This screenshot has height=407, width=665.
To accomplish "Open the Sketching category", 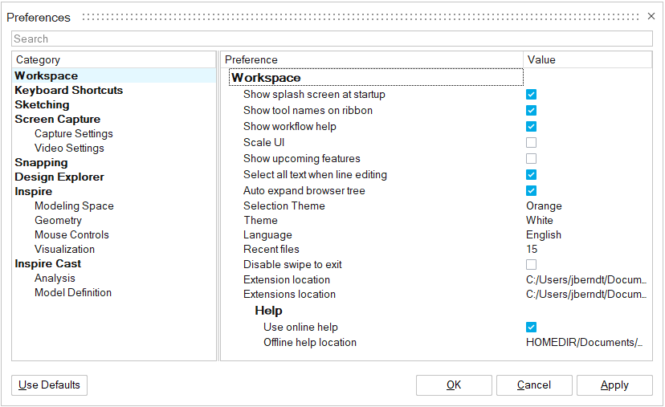I will (42, 105).
